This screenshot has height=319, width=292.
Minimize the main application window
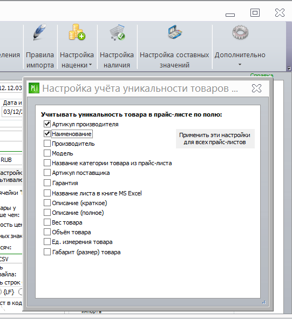click(x=230, y=15)
